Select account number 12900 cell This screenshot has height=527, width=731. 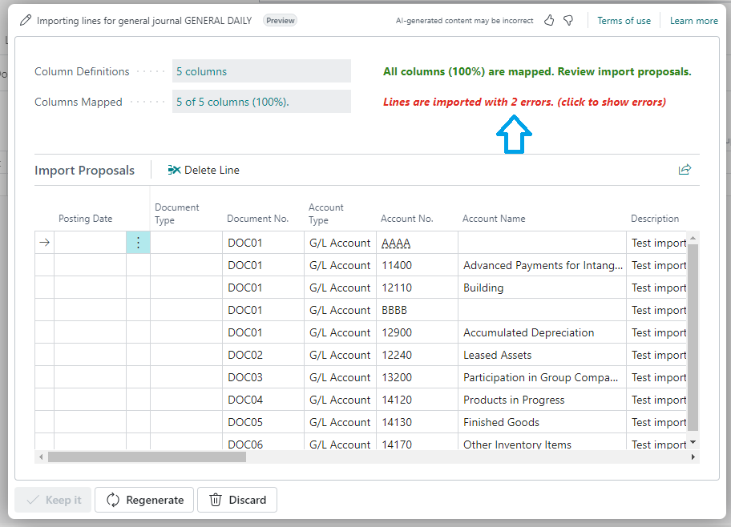417,332
